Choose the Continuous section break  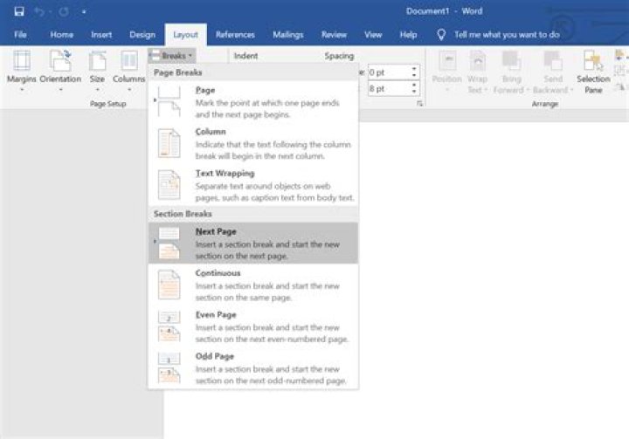click(253, 285)
